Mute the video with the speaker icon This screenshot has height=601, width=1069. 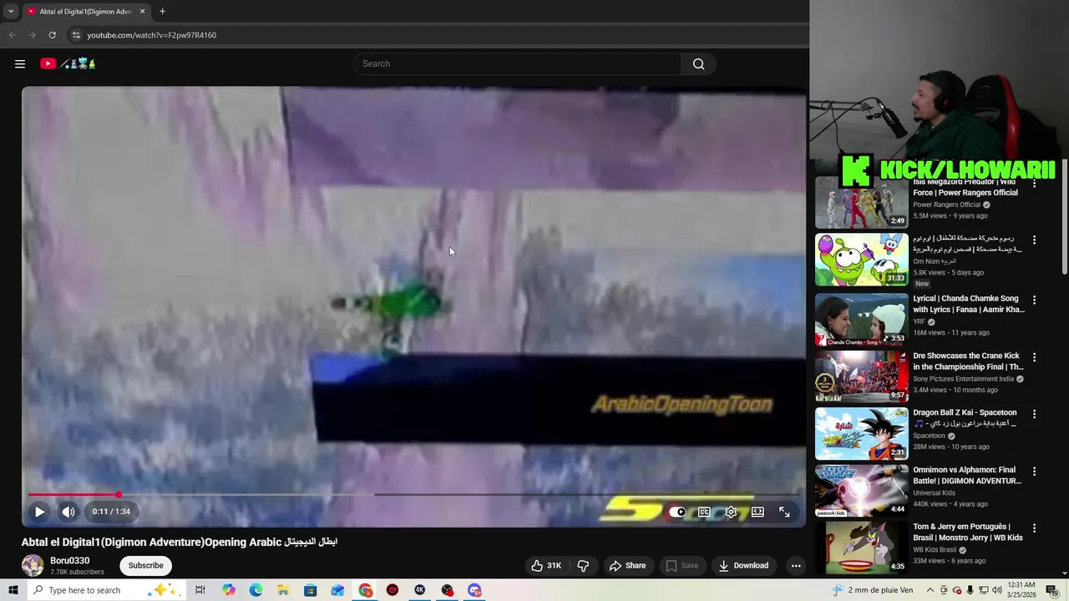[68, 512]
